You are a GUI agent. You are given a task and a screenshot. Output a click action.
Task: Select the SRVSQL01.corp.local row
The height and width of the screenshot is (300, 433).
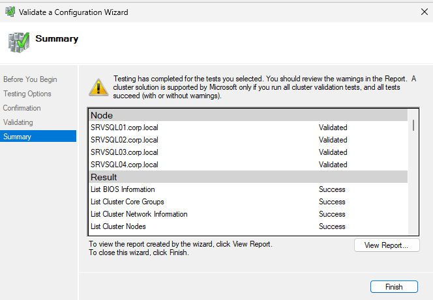(x=248, y=128)
